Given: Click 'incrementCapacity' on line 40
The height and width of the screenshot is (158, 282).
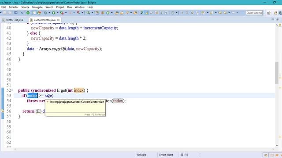Looking at the screenshot, I should pos(100,28).
